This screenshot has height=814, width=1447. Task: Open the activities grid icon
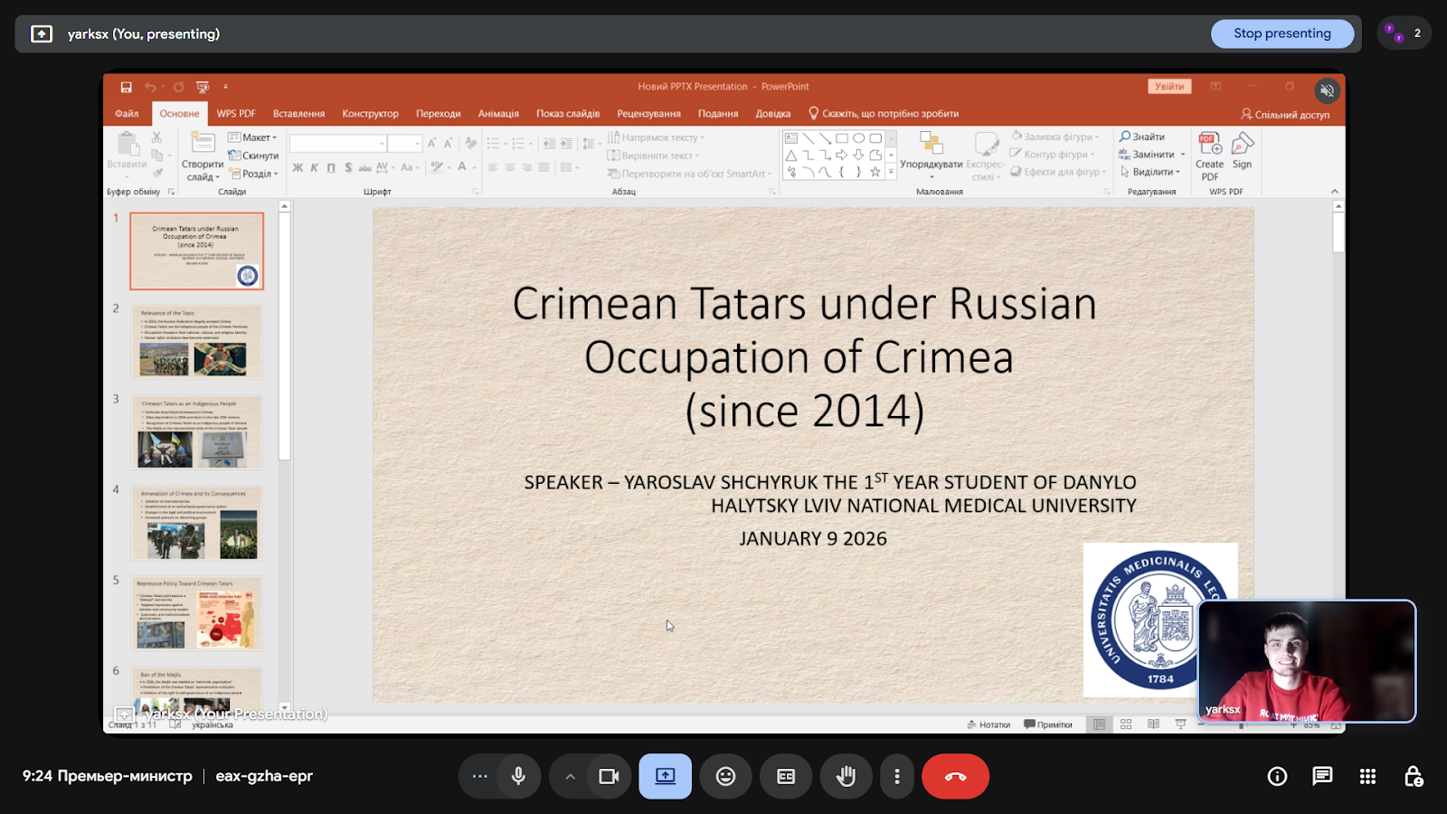(x=1367, y=776)
